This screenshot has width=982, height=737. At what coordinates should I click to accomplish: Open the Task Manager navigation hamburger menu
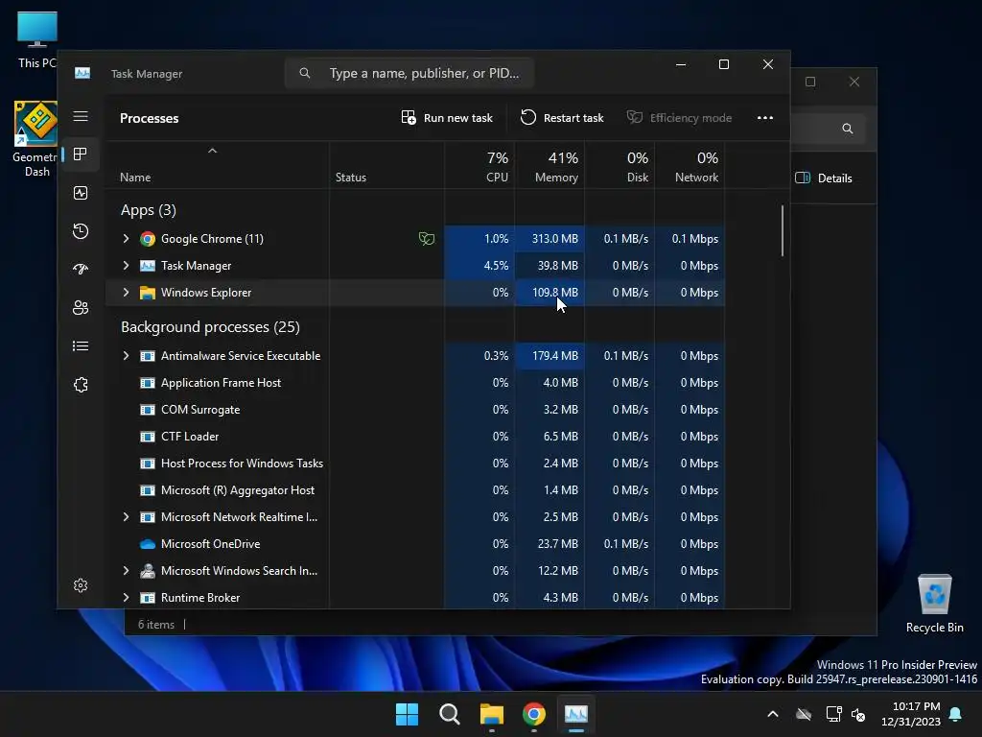coord(81,116)
